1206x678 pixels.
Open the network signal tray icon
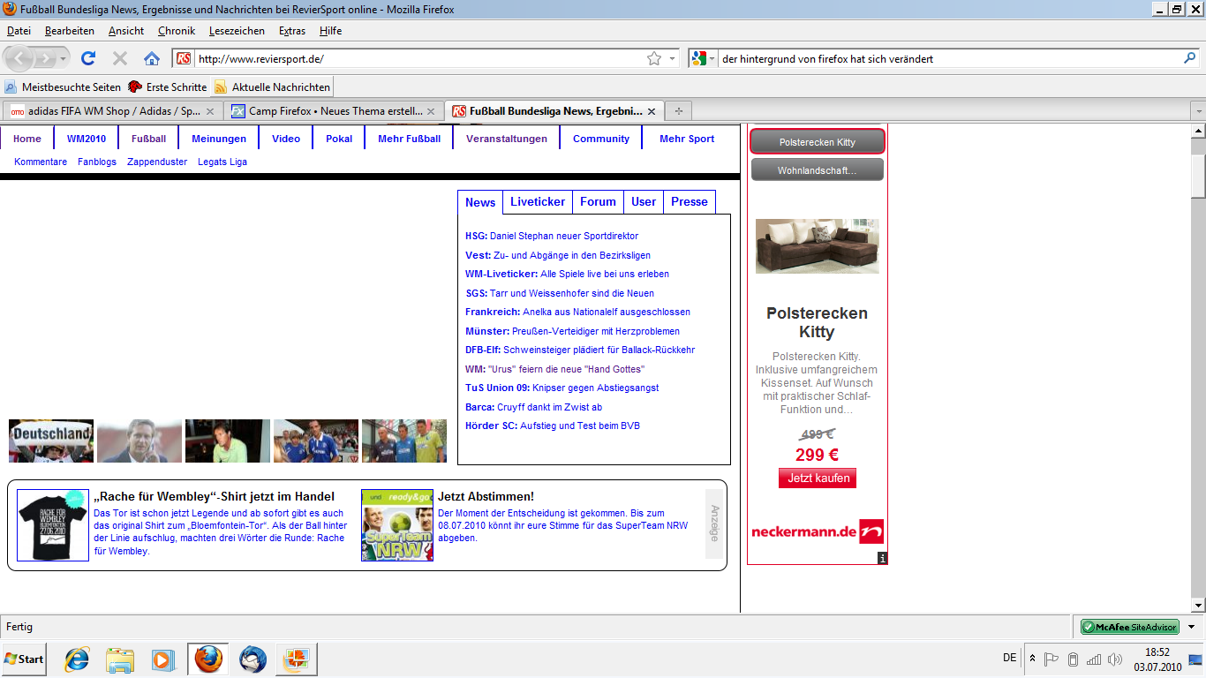tap(1094, 659)
